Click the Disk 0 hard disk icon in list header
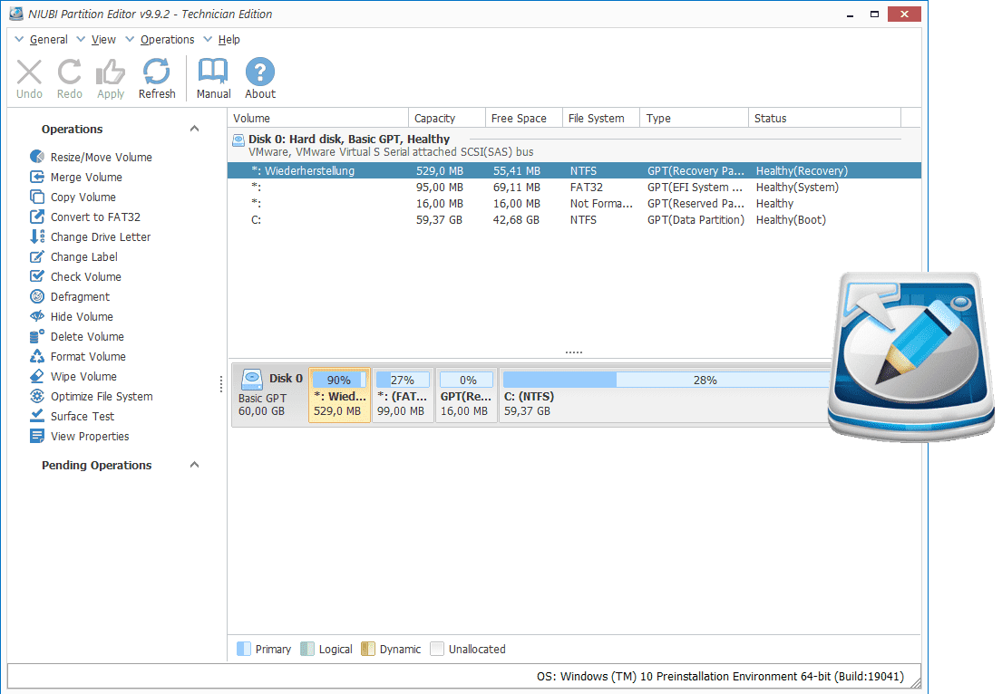 tap(238, 140)
